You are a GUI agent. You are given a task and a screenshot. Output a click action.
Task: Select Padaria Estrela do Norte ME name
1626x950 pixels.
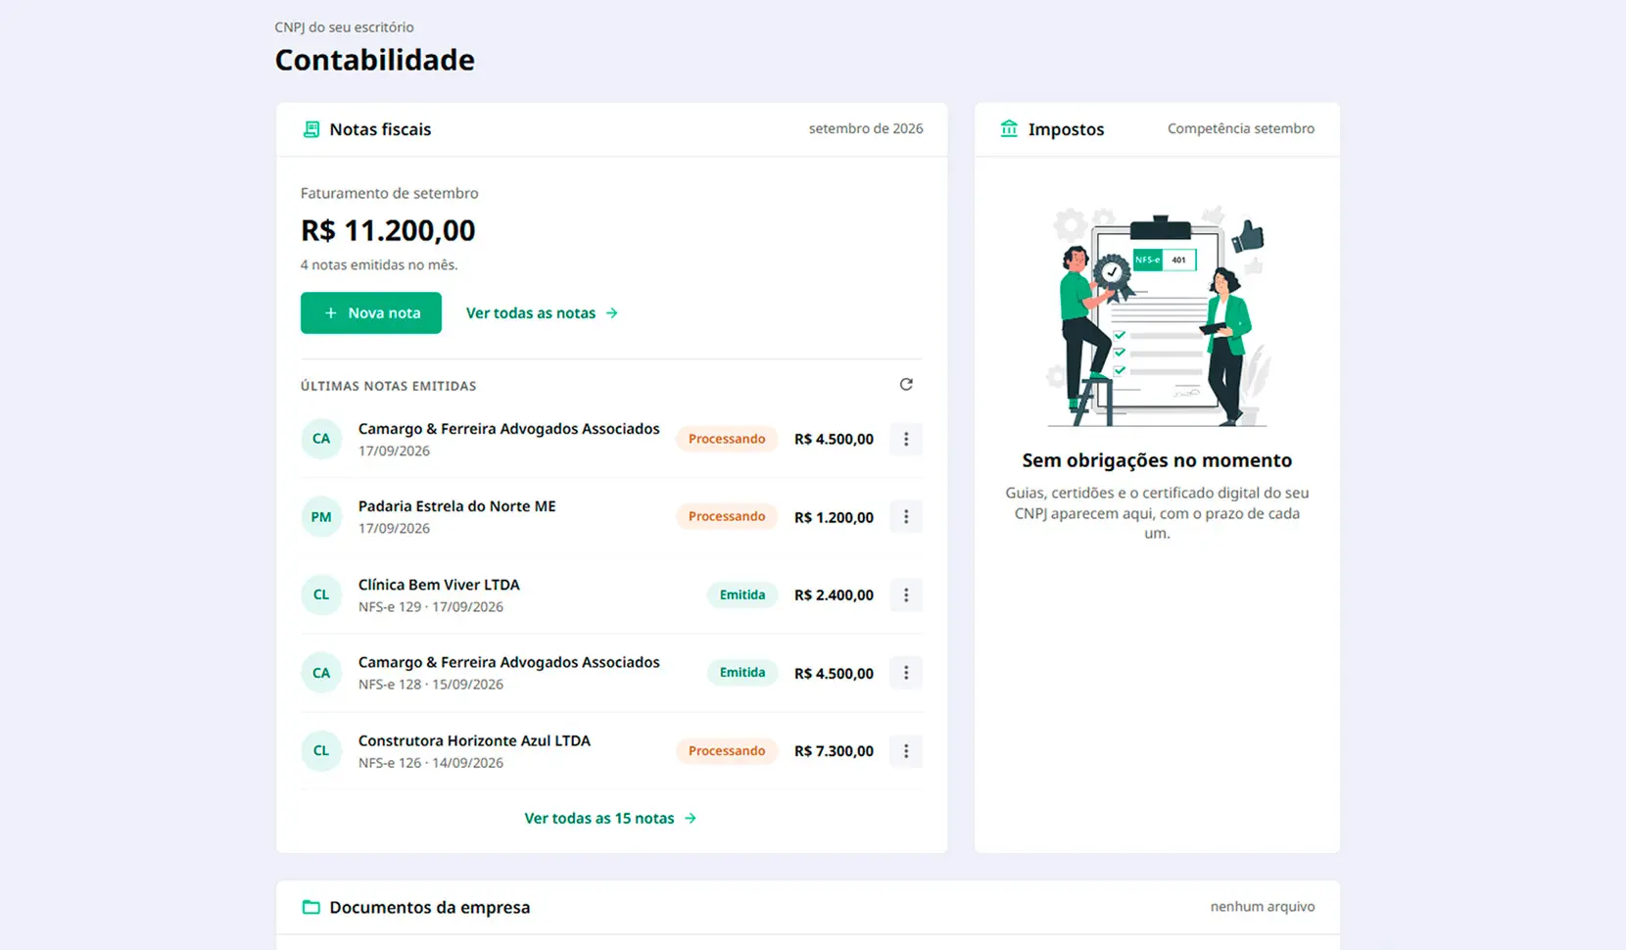click(x=457, y=506)
